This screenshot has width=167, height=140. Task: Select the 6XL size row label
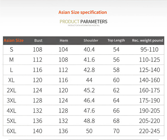[x=11, y=131]
